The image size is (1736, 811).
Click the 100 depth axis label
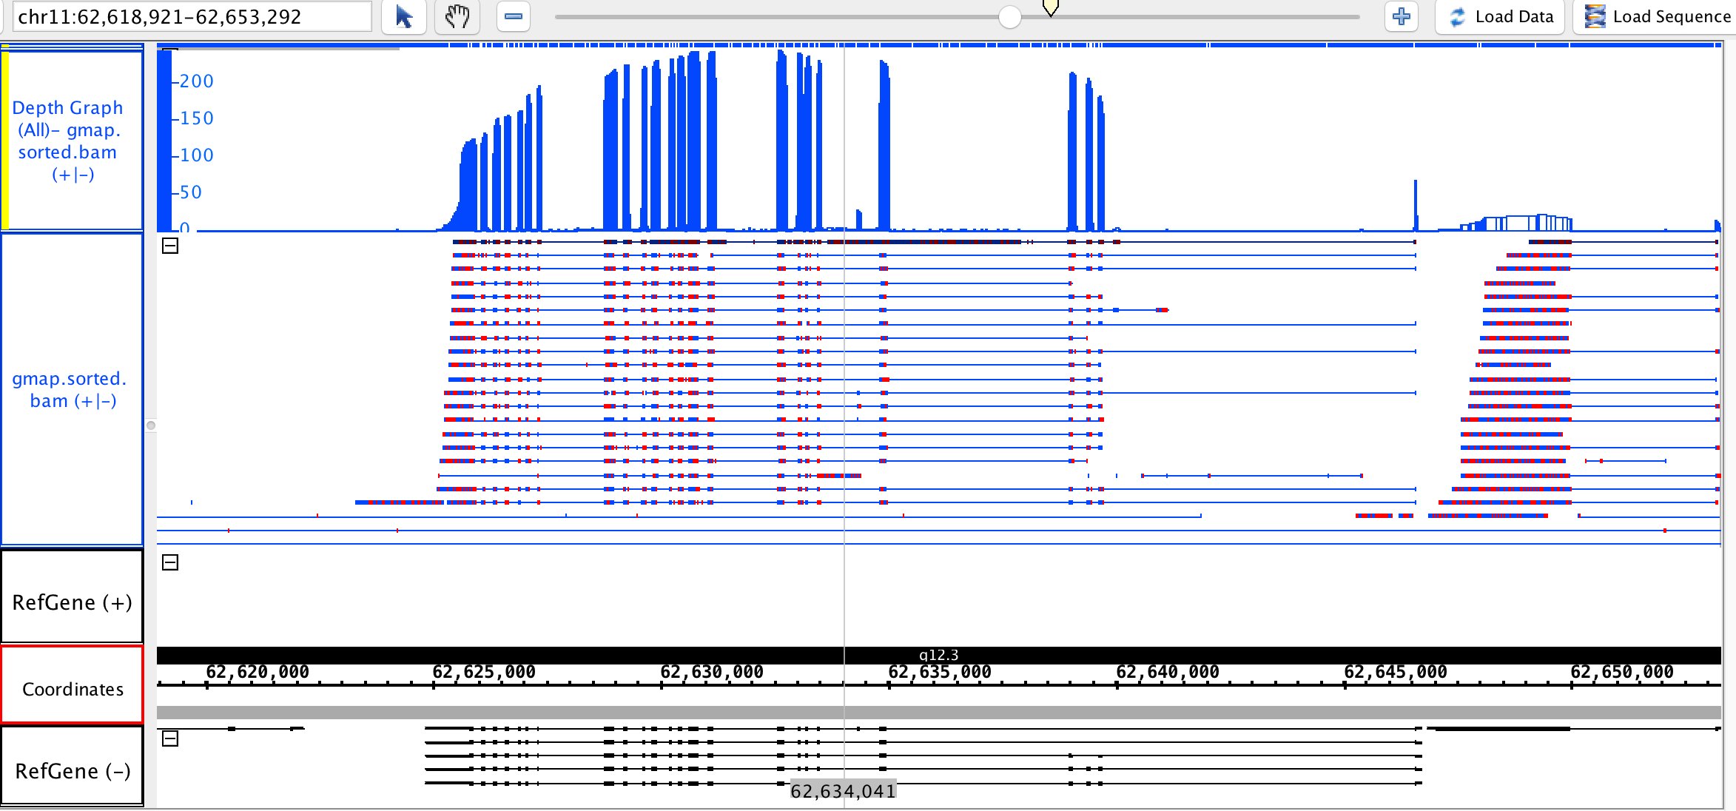coord(197,155)
